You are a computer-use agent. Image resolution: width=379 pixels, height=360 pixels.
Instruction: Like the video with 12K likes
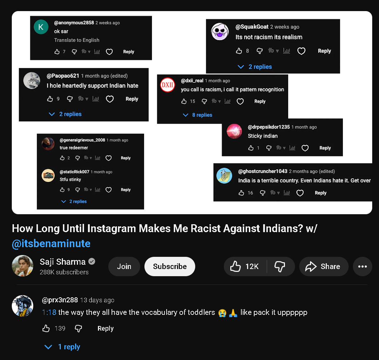tap(245, 267)
